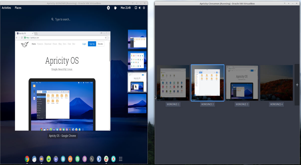Open a new Chrome tab
Screen dimensions: 301x165
pyautogui.click(x=36, y=33)
